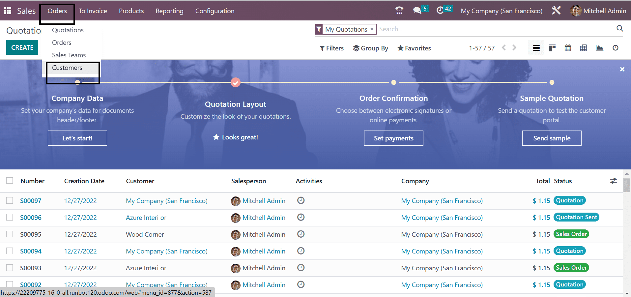Open quotation S00097 by its number
The width and height of the screenshot is (631, 297).
click(x=31, y=201)
